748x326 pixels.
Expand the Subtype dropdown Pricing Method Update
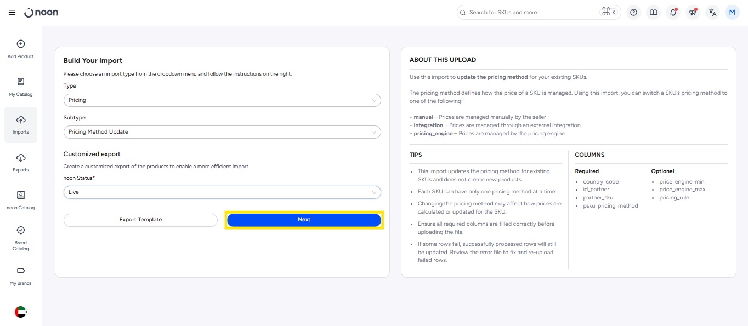(x=222, y=132)
